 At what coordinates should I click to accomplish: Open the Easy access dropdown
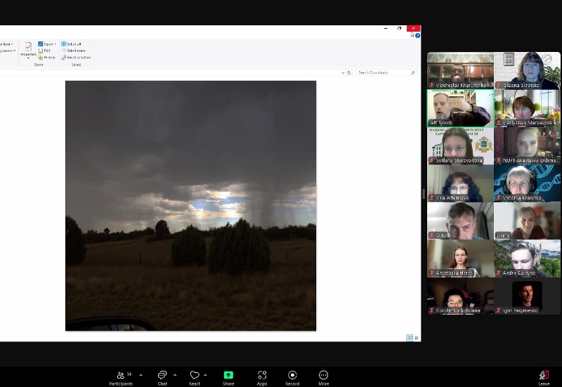coord(8,51)
